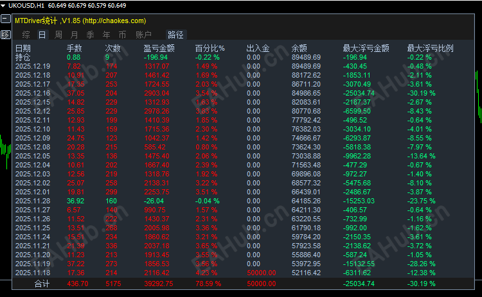Click percentage 2.30 % in the 2025.12.10 row

coord(206,129)
